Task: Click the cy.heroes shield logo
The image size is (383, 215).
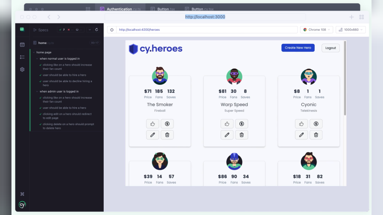Action: click(133, 49)
